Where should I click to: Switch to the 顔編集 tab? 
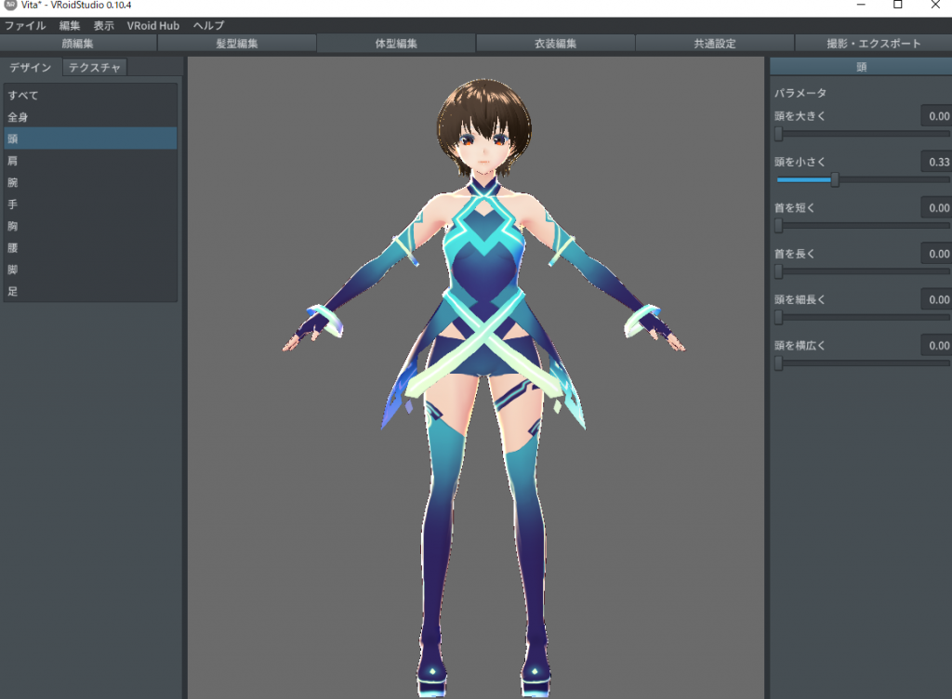click(x=78, y=44)
